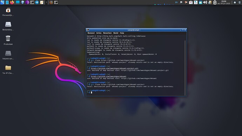
Task: Open the weather tray applet
Action: (x=200, y=2)
